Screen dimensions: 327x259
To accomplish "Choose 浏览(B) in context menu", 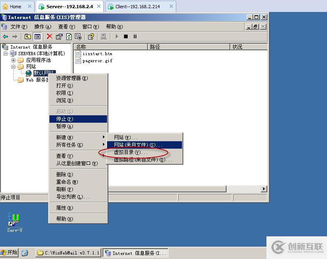I will tap(78, 100).
